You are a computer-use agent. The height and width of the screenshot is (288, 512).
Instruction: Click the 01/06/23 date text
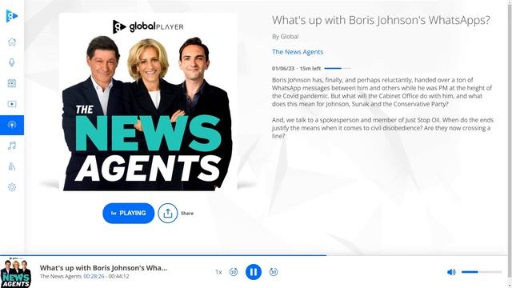pos(282,69)
